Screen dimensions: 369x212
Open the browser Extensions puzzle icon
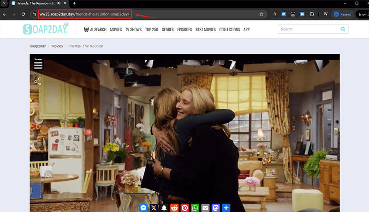coord(311,14)
